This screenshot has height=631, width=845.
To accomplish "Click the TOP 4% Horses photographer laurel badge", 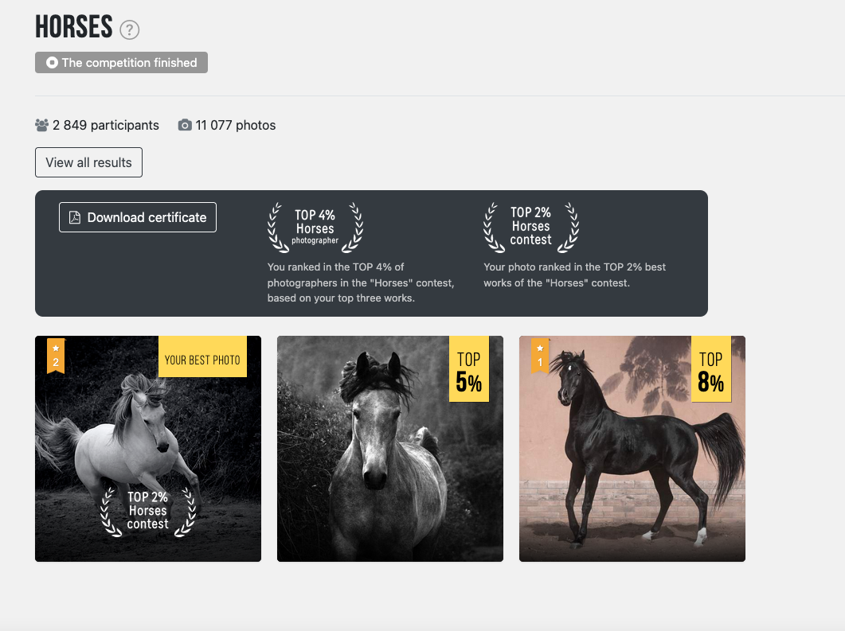I will (315, 228).
